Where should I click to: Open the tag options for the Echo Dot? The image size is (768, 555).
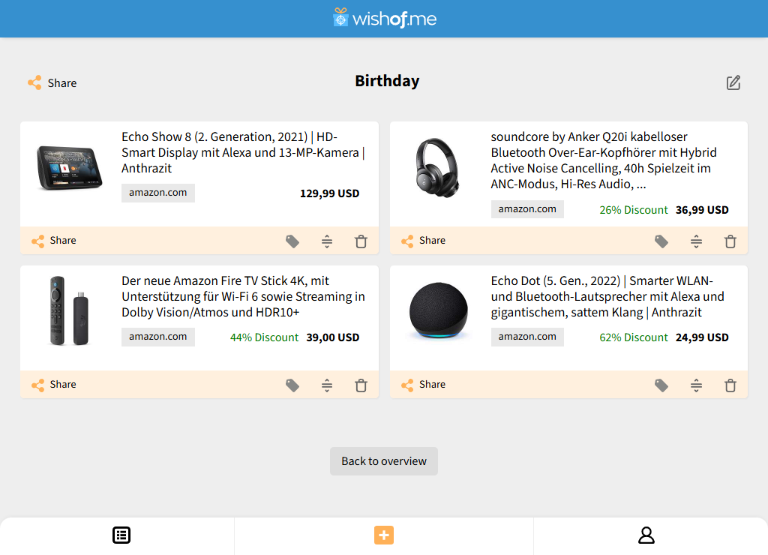661,385
